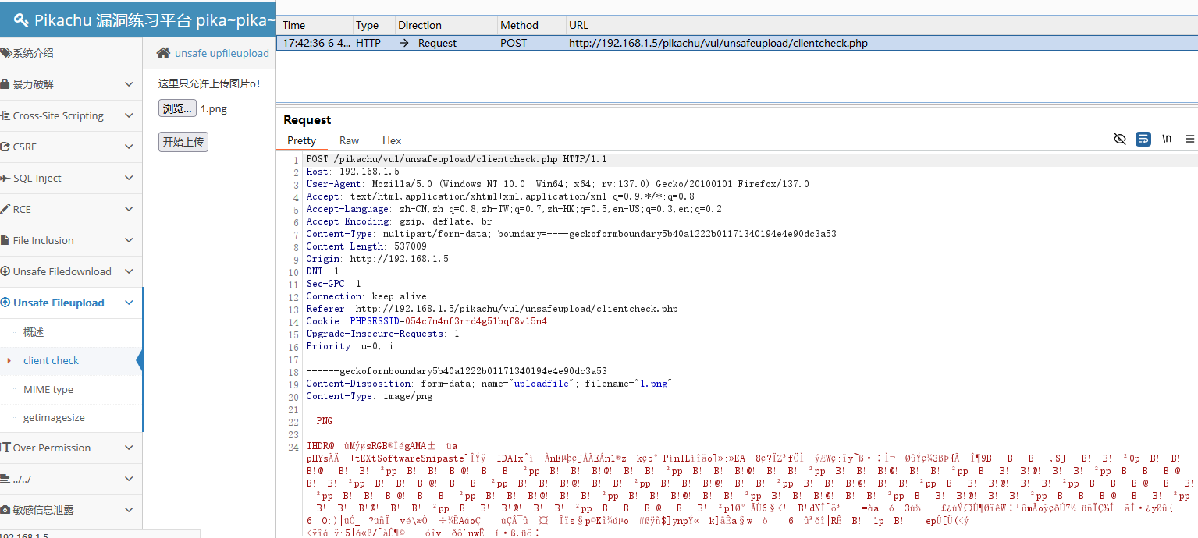
Task: Click the key icon in Pikachu header
Action: coord(21,20)
